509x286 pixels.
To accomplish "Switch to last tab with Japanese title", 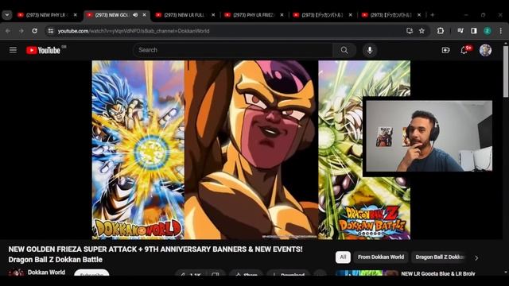I will pos(390,15).
